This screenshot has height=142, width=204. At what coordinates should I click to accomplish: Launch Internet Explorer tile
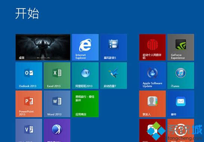pos(85,47)
